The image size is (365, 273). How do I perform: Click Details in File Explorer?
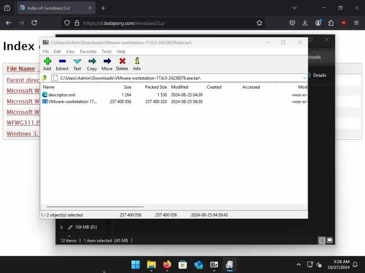point(317,75)
